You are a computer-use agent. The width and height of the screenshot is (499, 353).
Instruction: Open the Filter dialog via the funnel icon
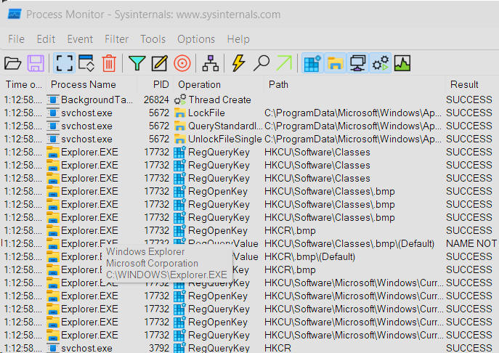[137, 63]
